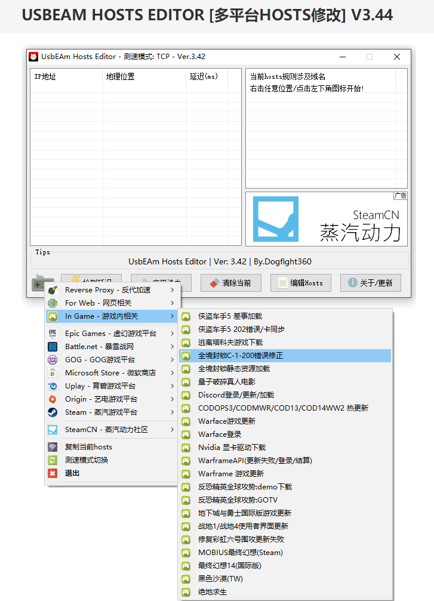
Task: Expand the Origin submenu arrow
Action: 172,399
